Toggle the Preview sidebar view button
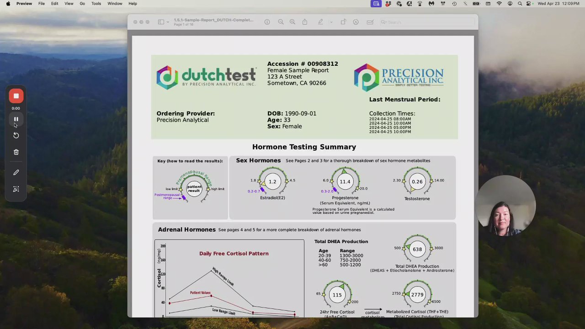This screenshot has height=329, width=585. [x=161, y=22]
